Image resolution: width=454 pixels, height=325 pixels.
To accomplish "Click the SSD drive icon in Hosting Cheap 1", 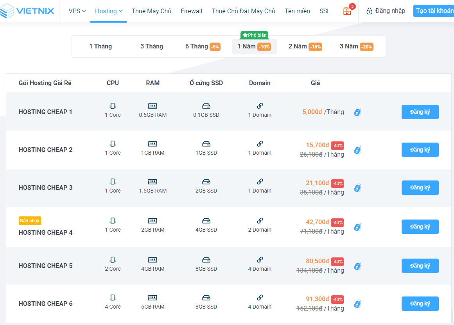I will 206,106.
